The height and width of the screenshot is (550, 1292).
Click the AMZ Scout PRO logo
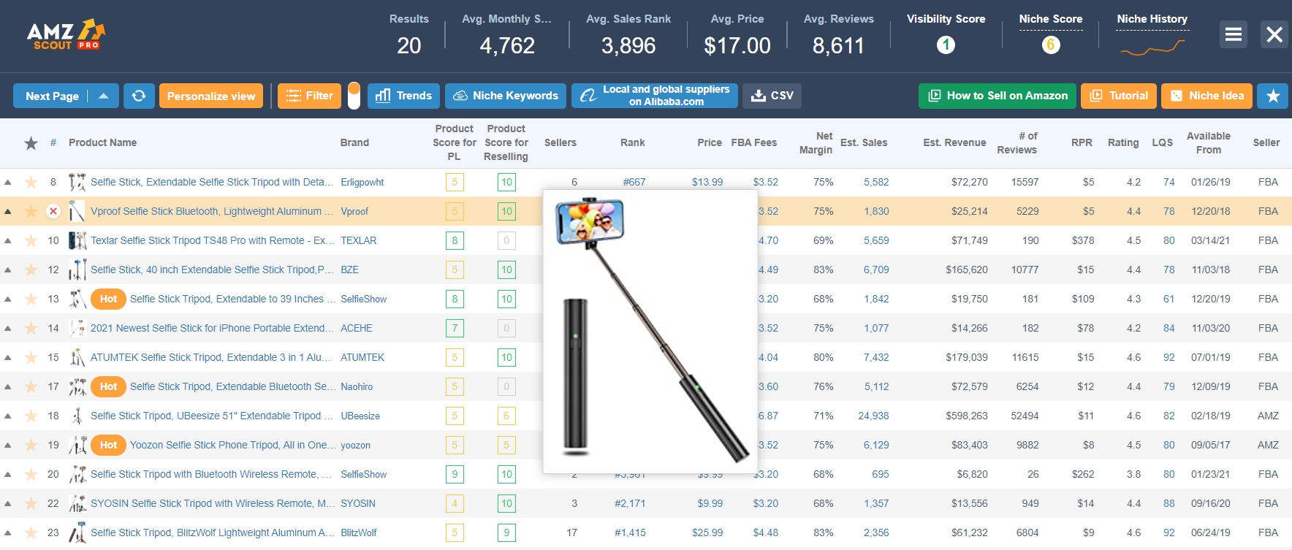tap(66, 34)
